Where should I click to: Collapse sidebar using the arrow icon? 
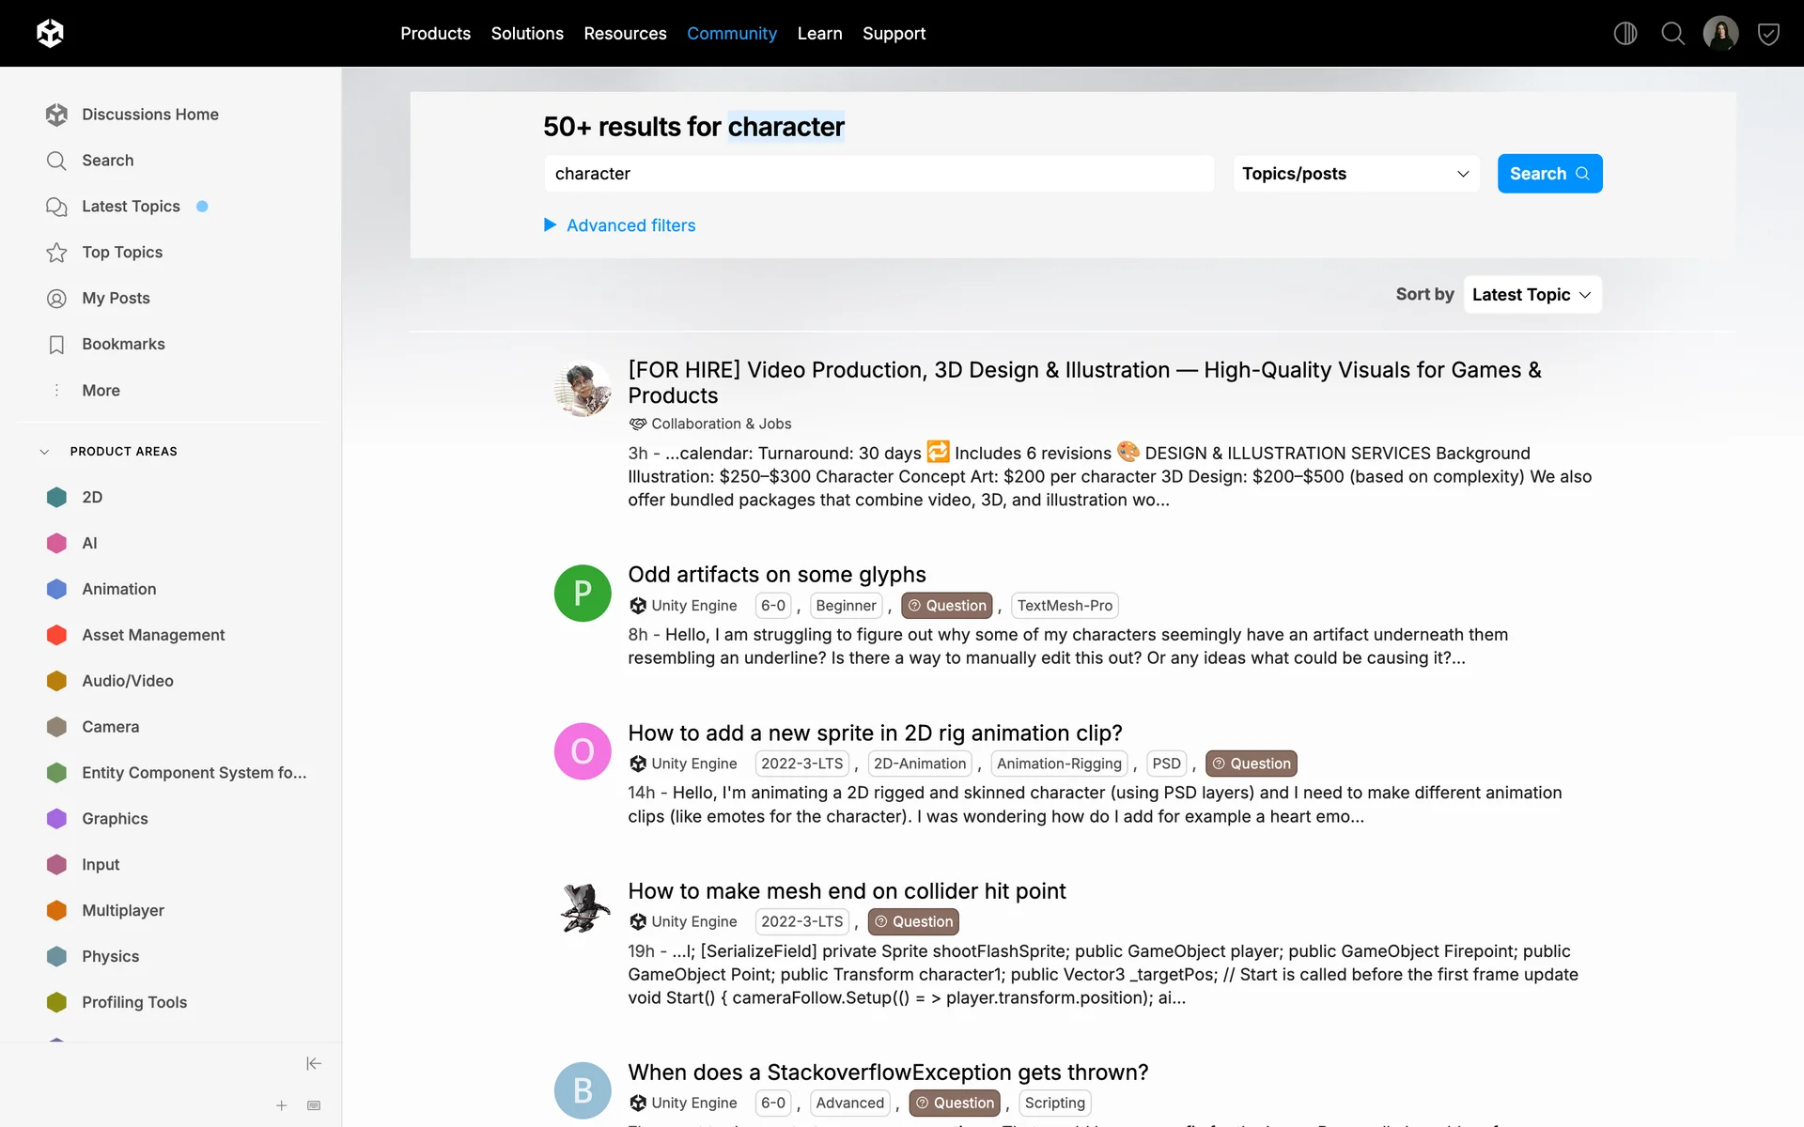coord(314,1063)
